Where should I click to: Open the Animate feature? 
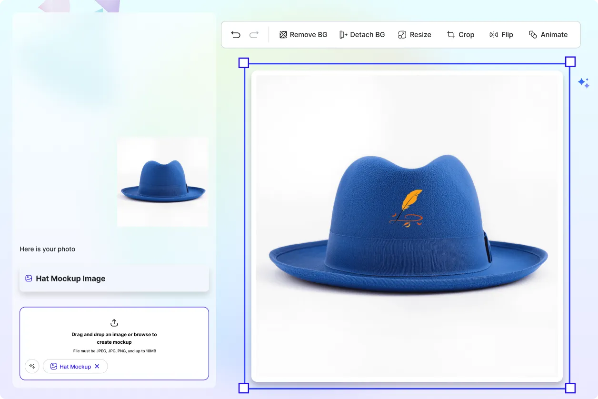pyautogui.click(x=548, y=34)
